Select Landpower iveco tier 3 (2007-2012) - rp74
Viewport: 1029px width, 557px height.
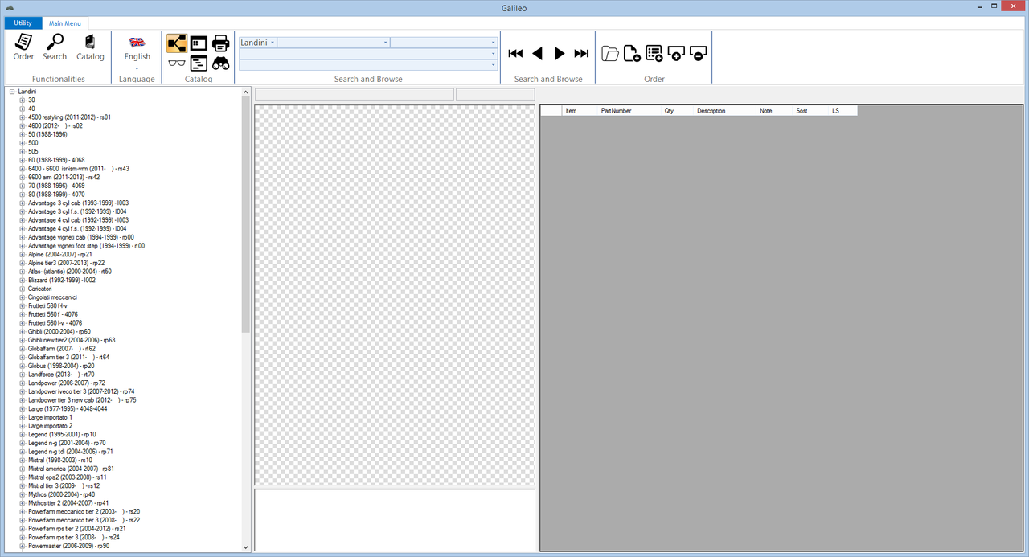pos(81,391)
